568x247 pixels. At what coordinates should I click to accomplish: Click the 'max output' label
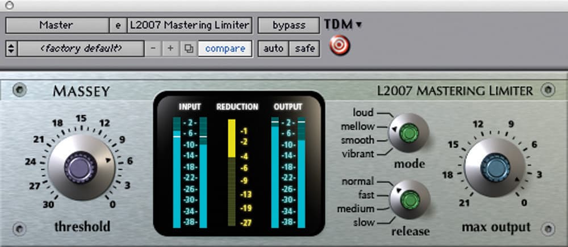click(x=496, y=228)
